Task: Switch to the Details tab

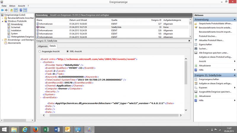Action: (53, 46)
